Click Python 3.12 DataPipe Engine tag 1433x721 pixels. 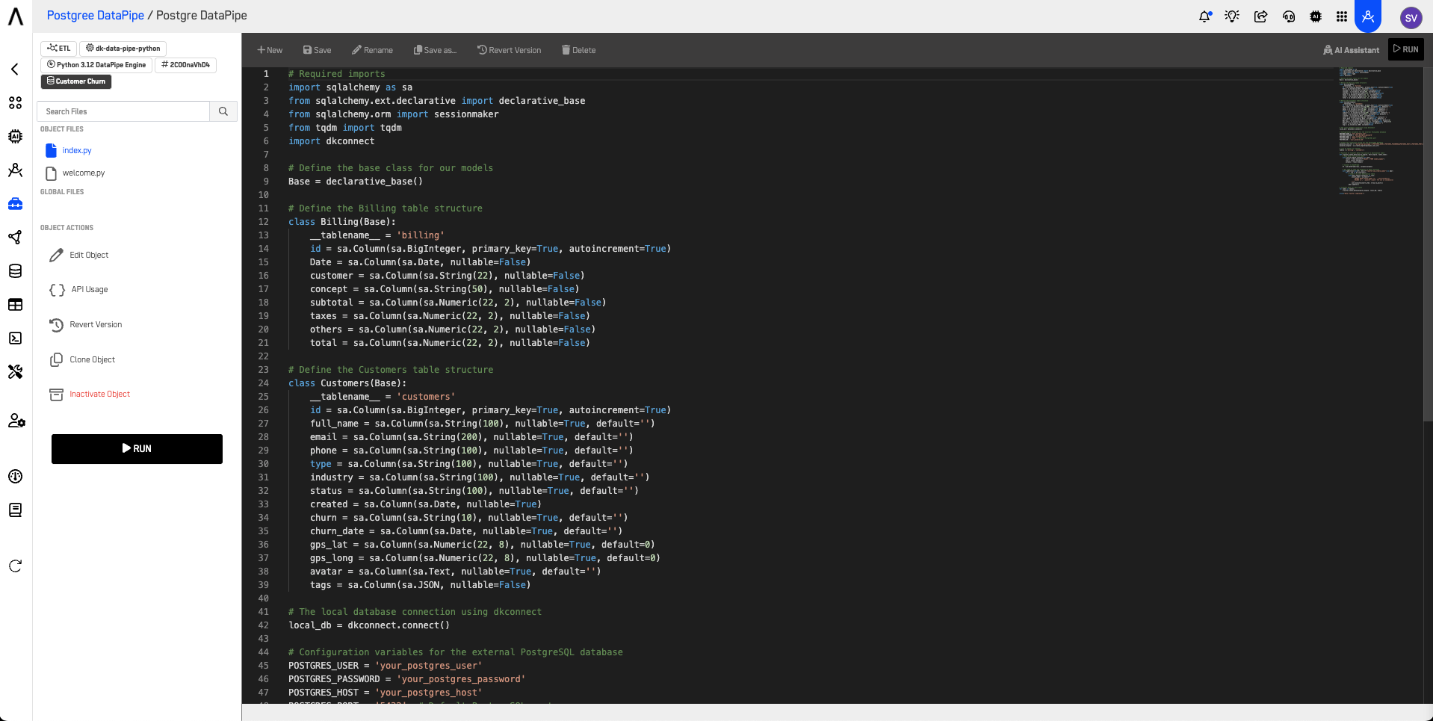click(x=96, y=65)
